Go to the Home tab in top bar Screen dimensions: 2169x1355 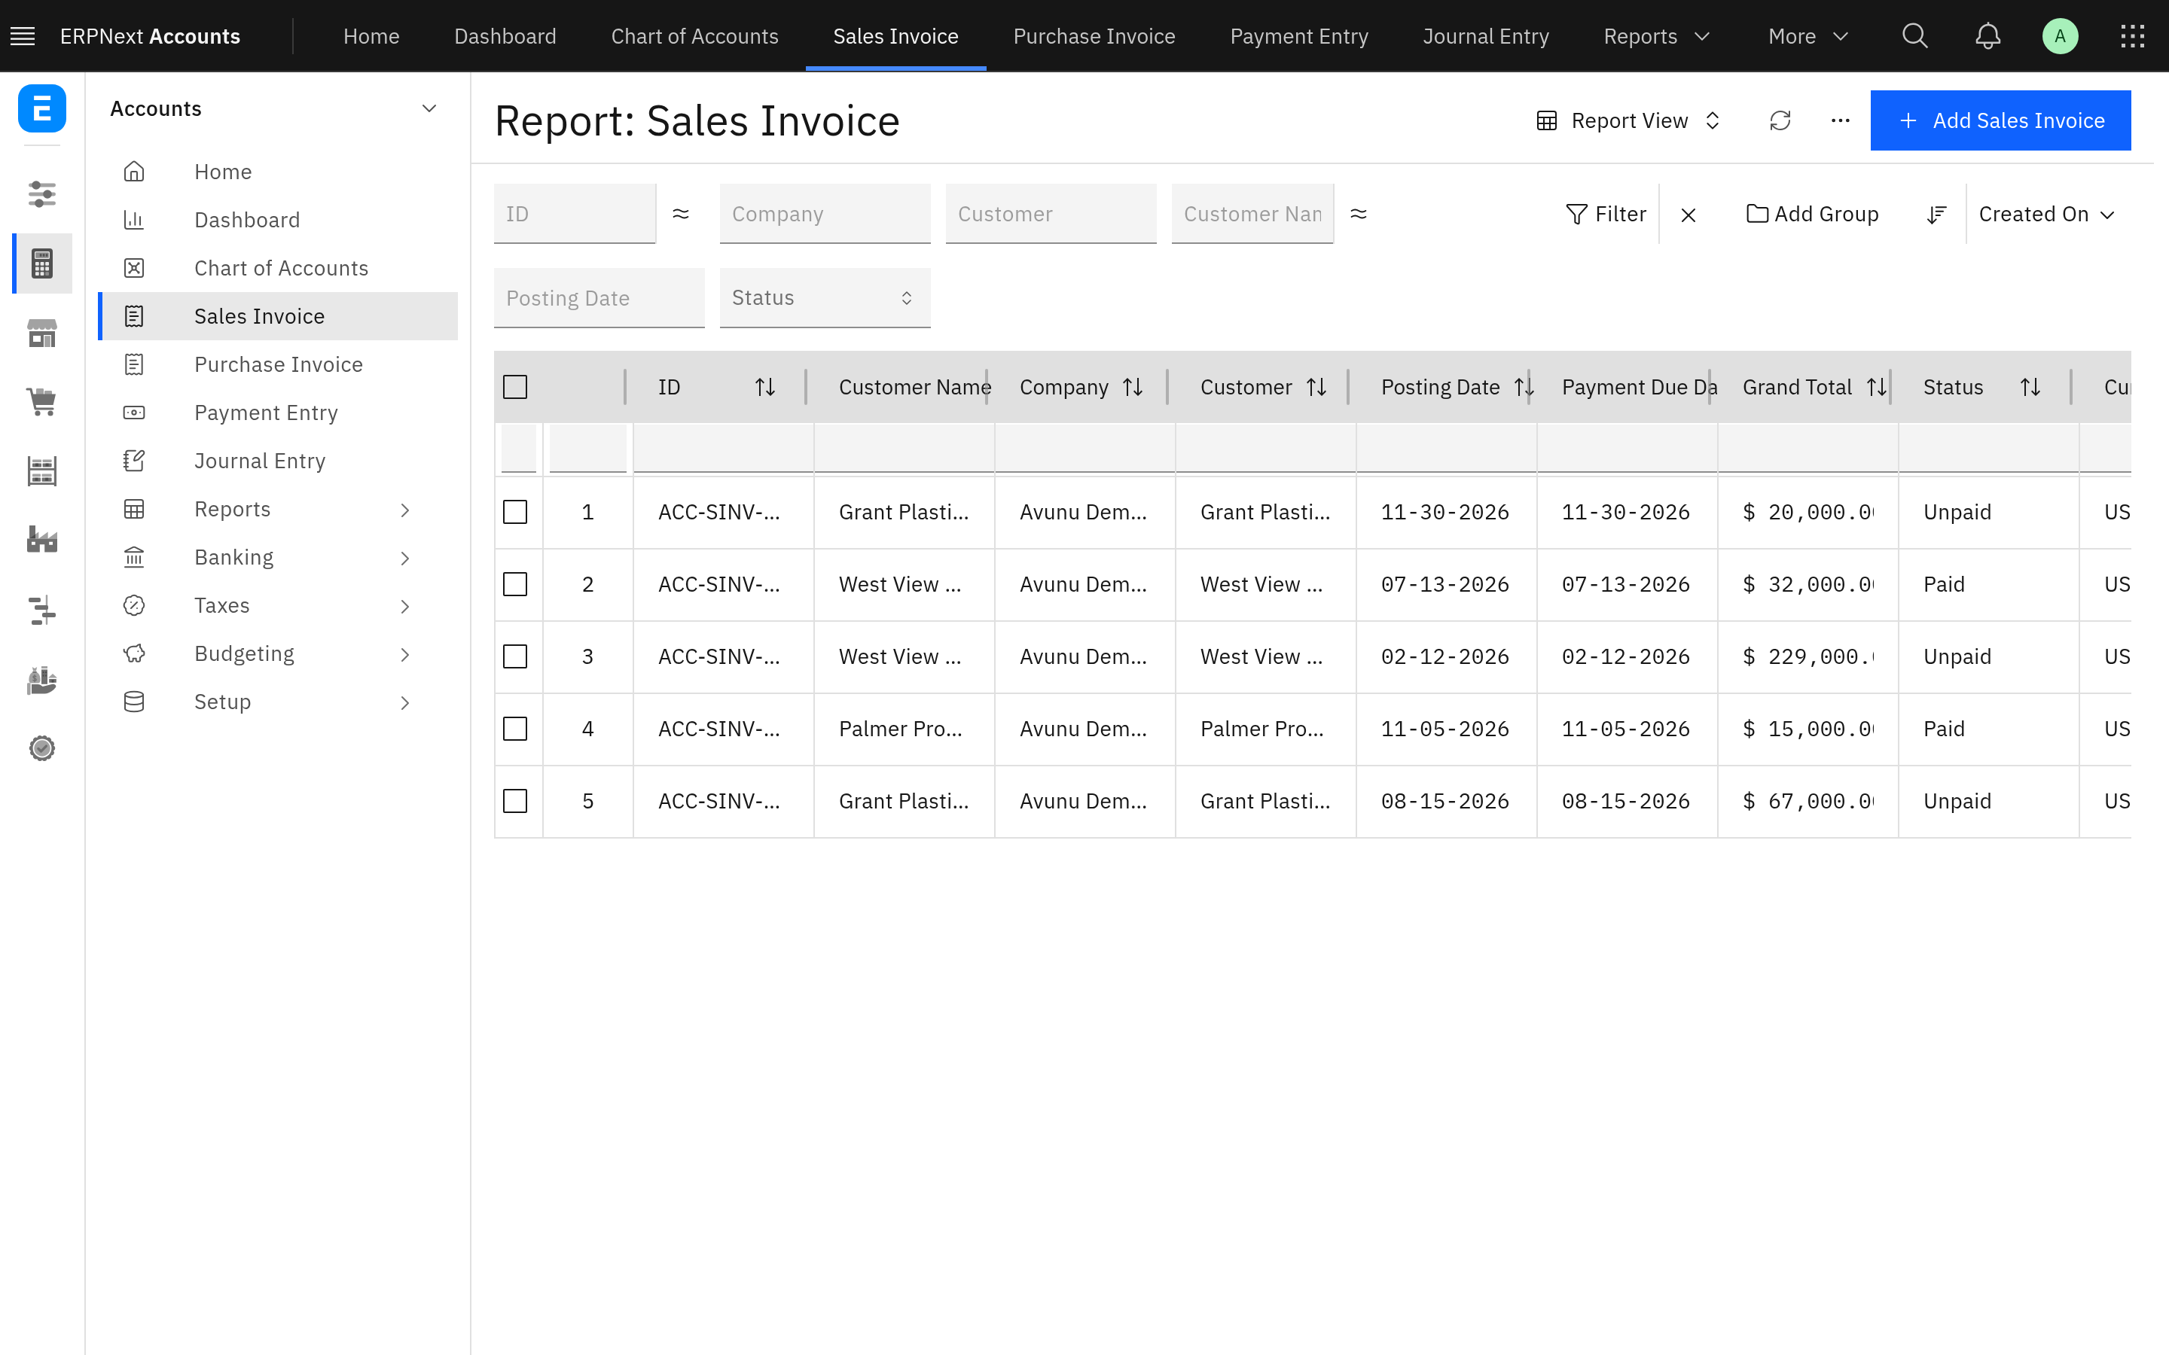[371, 36]
